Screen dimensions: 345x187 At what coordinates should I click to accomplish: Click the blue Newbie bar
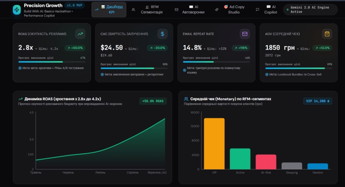point(318,166)
